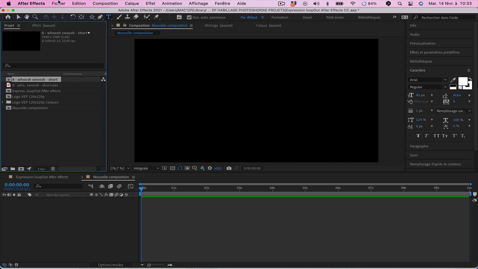
Task: Click the white fill color swatch
Action: click(x=463, y=81)
